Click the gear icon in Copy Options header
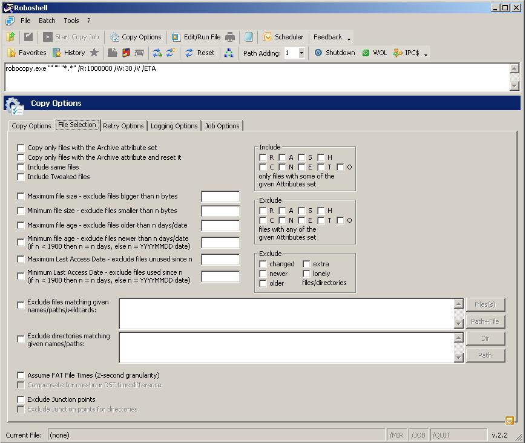526x443 pixels. pyautogui.click(x=14, y=105)
